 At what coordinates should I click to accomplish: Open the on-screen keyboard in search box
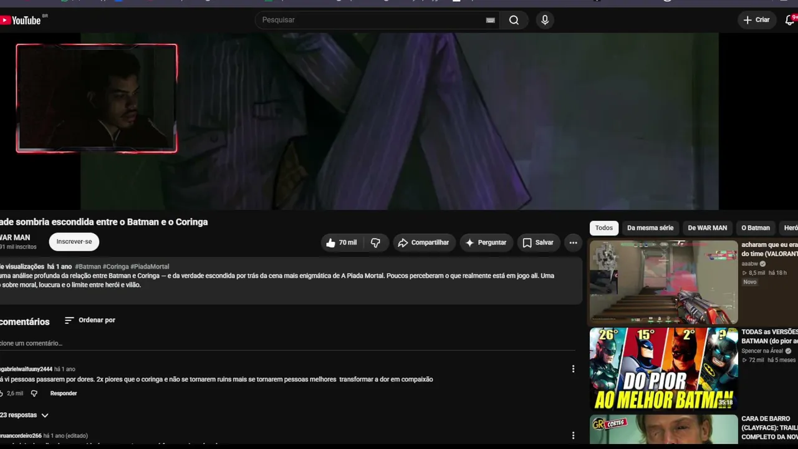[491, 20]
